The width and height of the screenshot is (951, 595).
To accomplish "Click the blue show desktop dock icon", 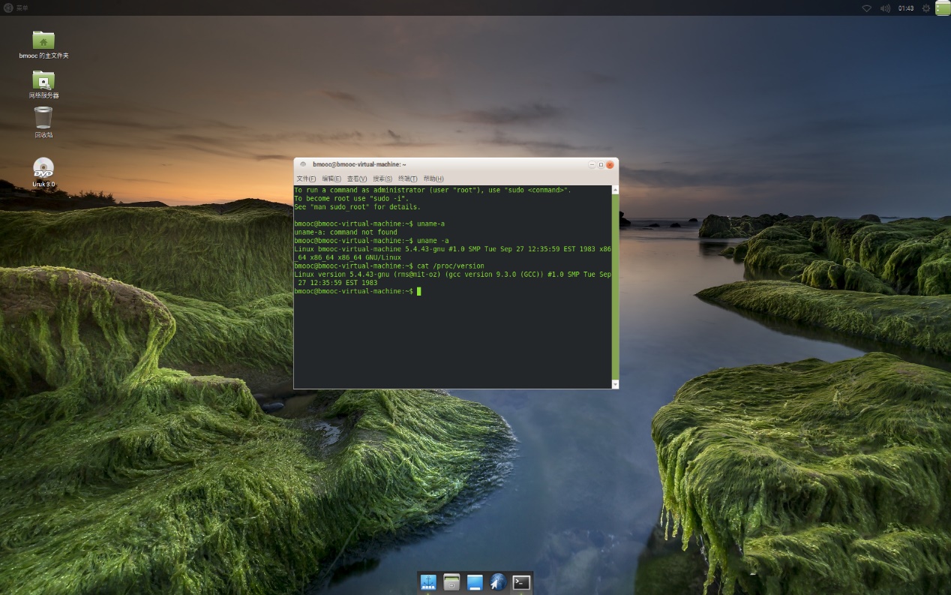I will tap(475, 582).
